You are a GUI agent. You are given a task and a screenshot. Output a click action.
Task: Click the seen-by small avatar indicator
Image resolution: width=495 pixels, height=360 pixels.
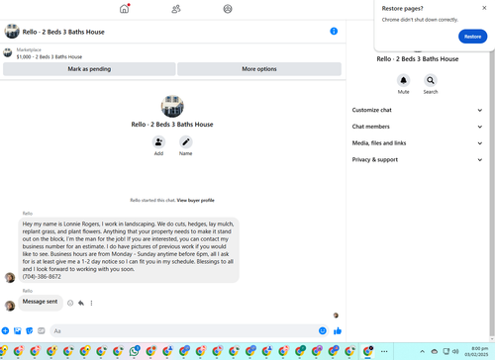tap(336, 315)
